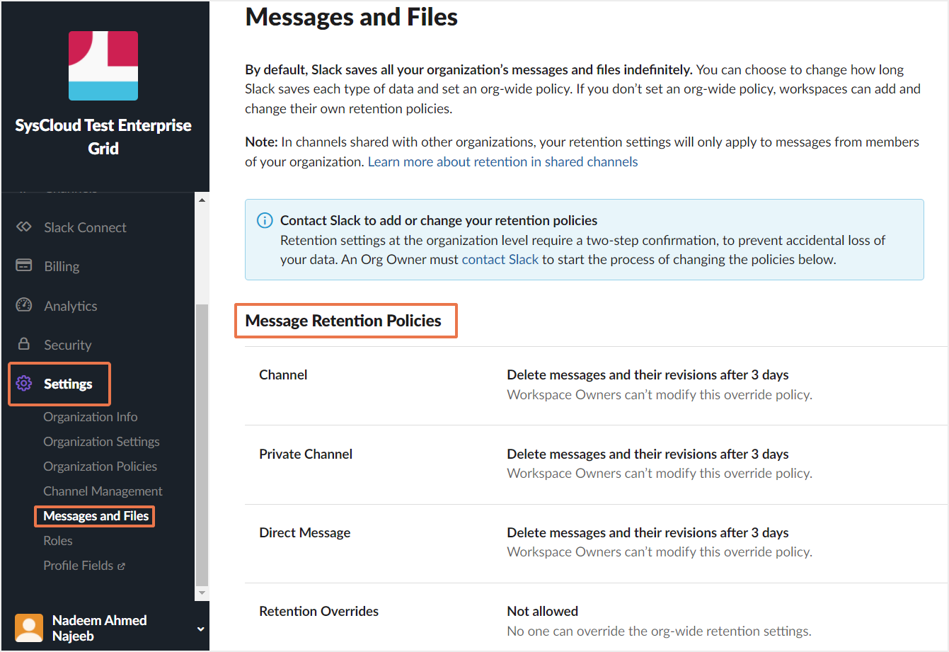
Task: Click the Billing card icon
Action: coord(24,266)
